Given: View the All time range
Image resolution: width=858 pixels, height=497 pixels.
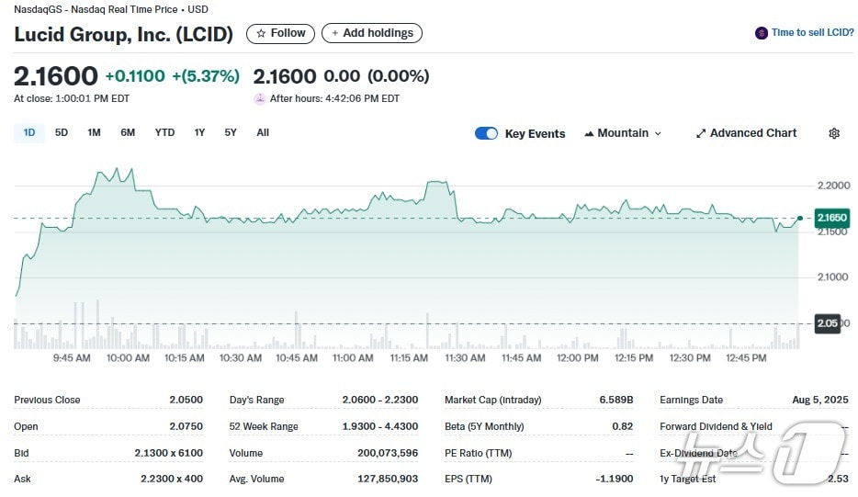Looking at the screenshot, I should point(263,132).
